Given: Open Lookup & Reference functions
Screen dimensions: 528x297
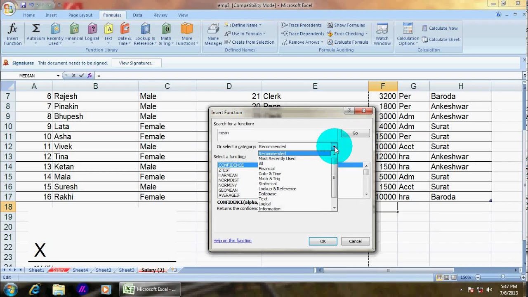Looking at the screenshot, I should tap(145, 35).
